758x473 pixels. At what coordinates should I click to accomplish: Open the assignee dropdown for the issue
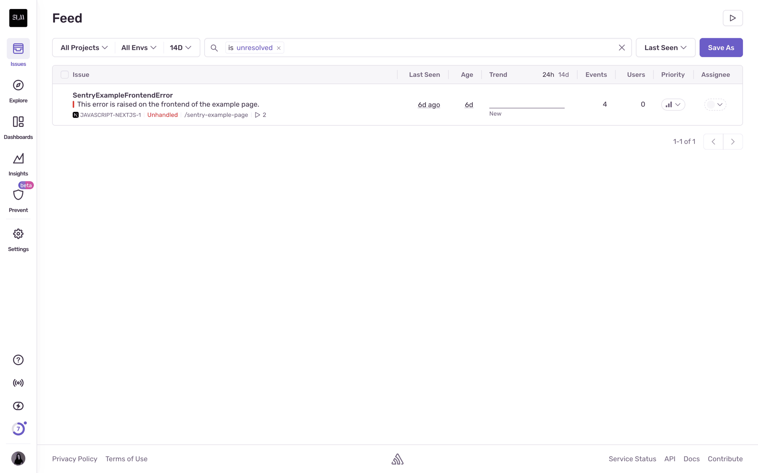715,104
